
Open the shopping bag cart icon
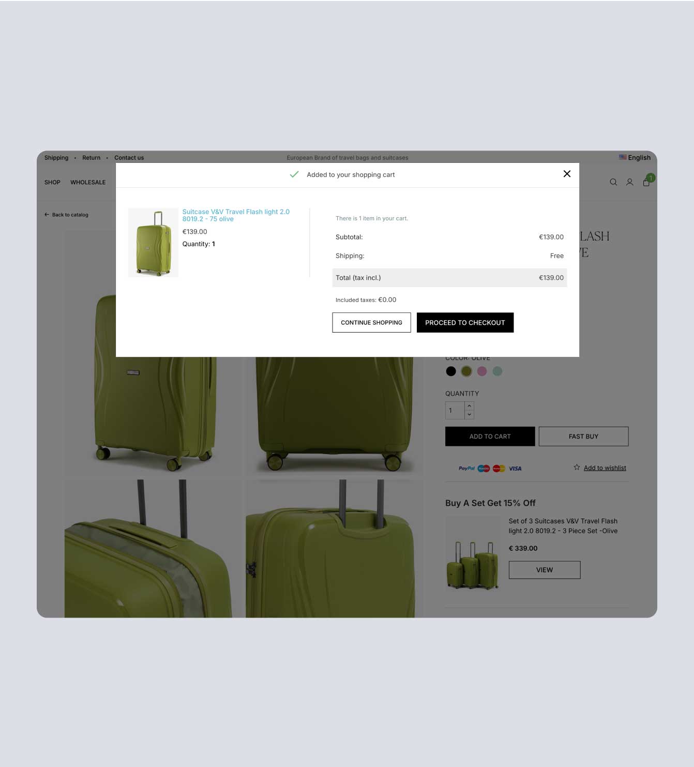[646, 182]
